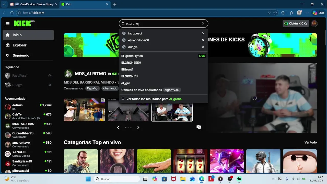The width and height of the screenshot is (327, 184).
Task: Unmute the featured stream preview
Action: click(198, 127)
